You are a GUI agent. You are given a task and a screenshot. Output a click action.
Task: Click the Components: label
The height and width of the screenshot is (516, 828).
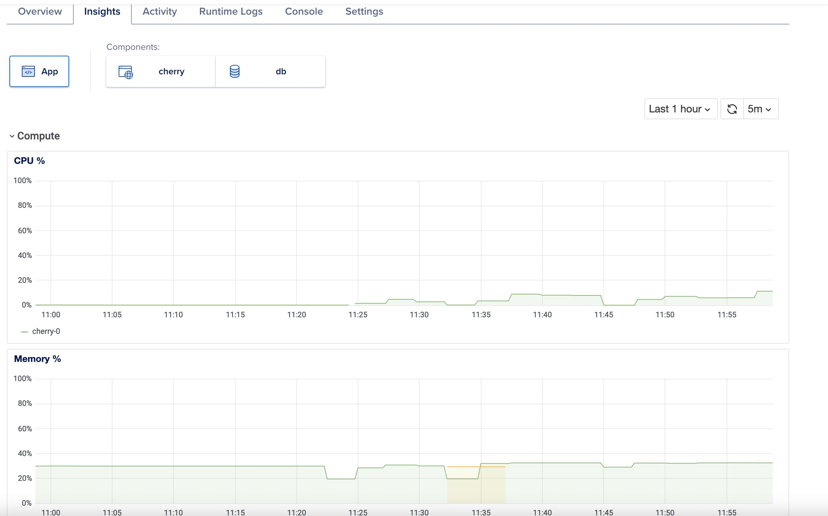(133, 47)
